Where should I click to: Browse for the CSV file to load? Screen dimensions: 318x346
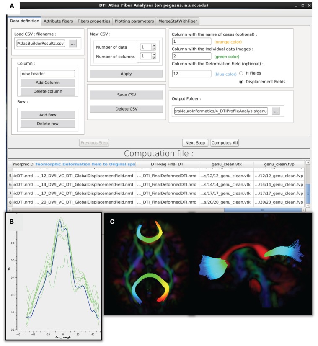(73, 44)
